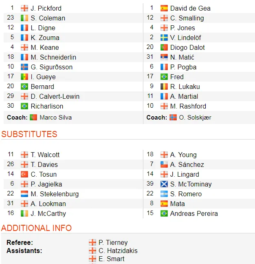The width and height of the screenshot is (255, 264).
Task: Click referee P. Tierney's name
Action: [113, 242]
